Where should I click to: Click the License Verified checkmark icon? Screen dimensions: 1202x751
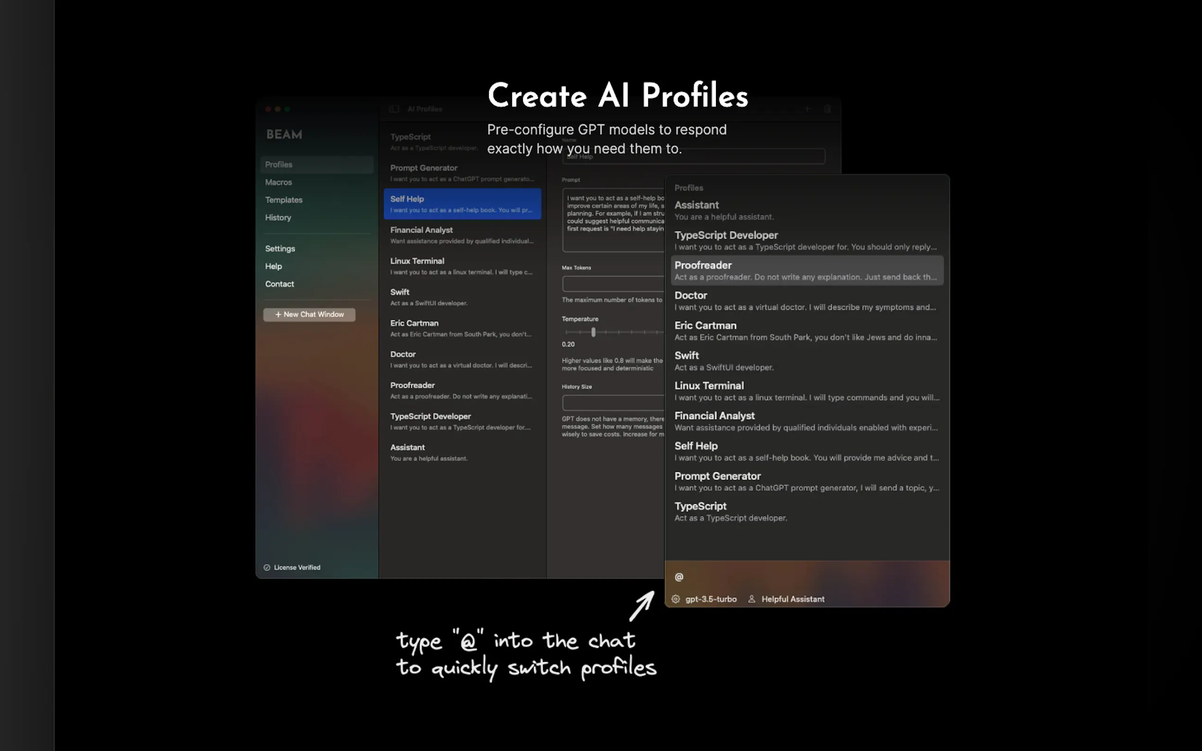coord(267,567)
